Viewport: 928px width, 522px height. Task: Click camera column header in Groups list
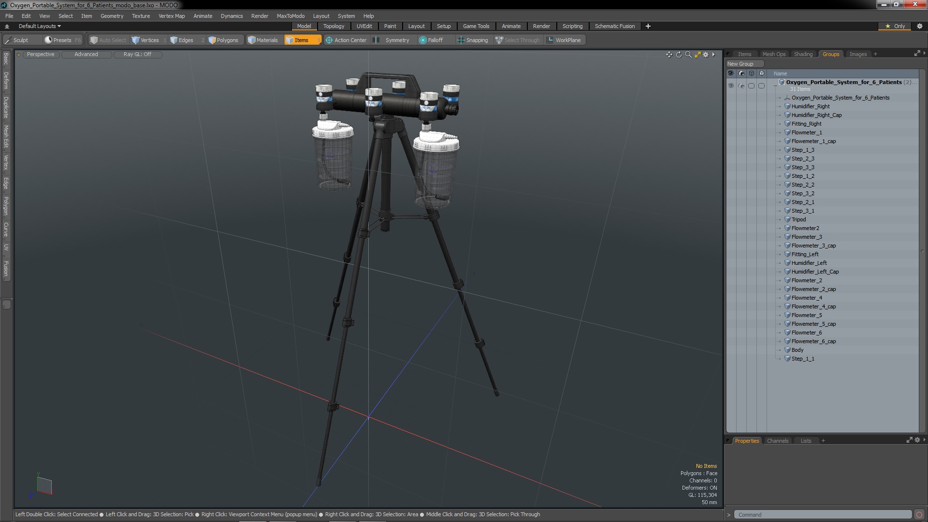tap(741, 73)
